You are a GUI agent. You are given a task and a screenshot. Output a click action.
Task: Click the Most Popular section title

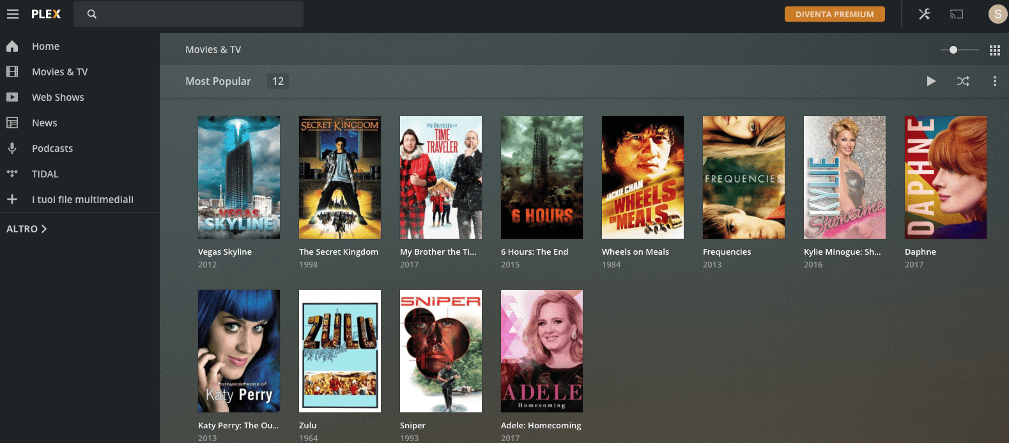point(218,81)
